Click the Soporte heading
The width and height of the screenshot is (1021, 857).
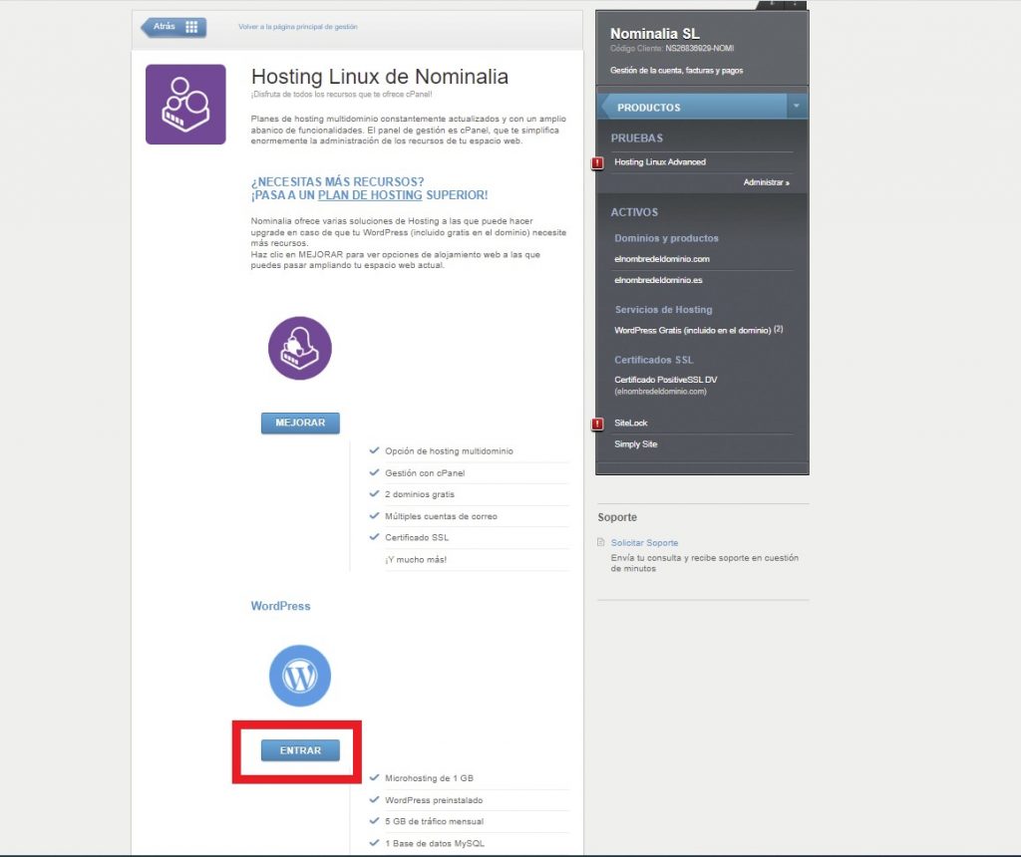pyautogui.click(x=617, y=517)
